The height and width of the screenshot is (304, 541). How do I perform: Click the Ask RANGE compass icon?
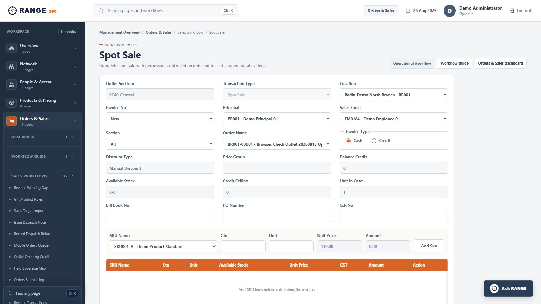coord(494,288)
